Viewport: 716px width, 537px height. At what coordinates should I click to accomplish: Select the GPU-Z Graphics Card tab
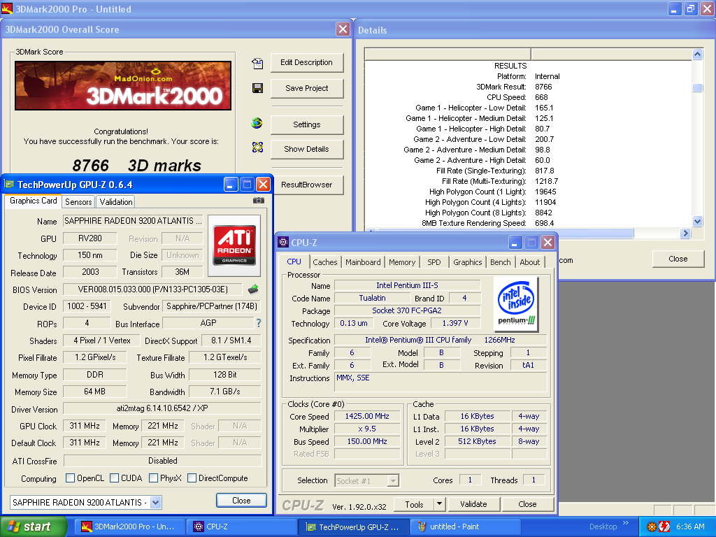(34, 201)
